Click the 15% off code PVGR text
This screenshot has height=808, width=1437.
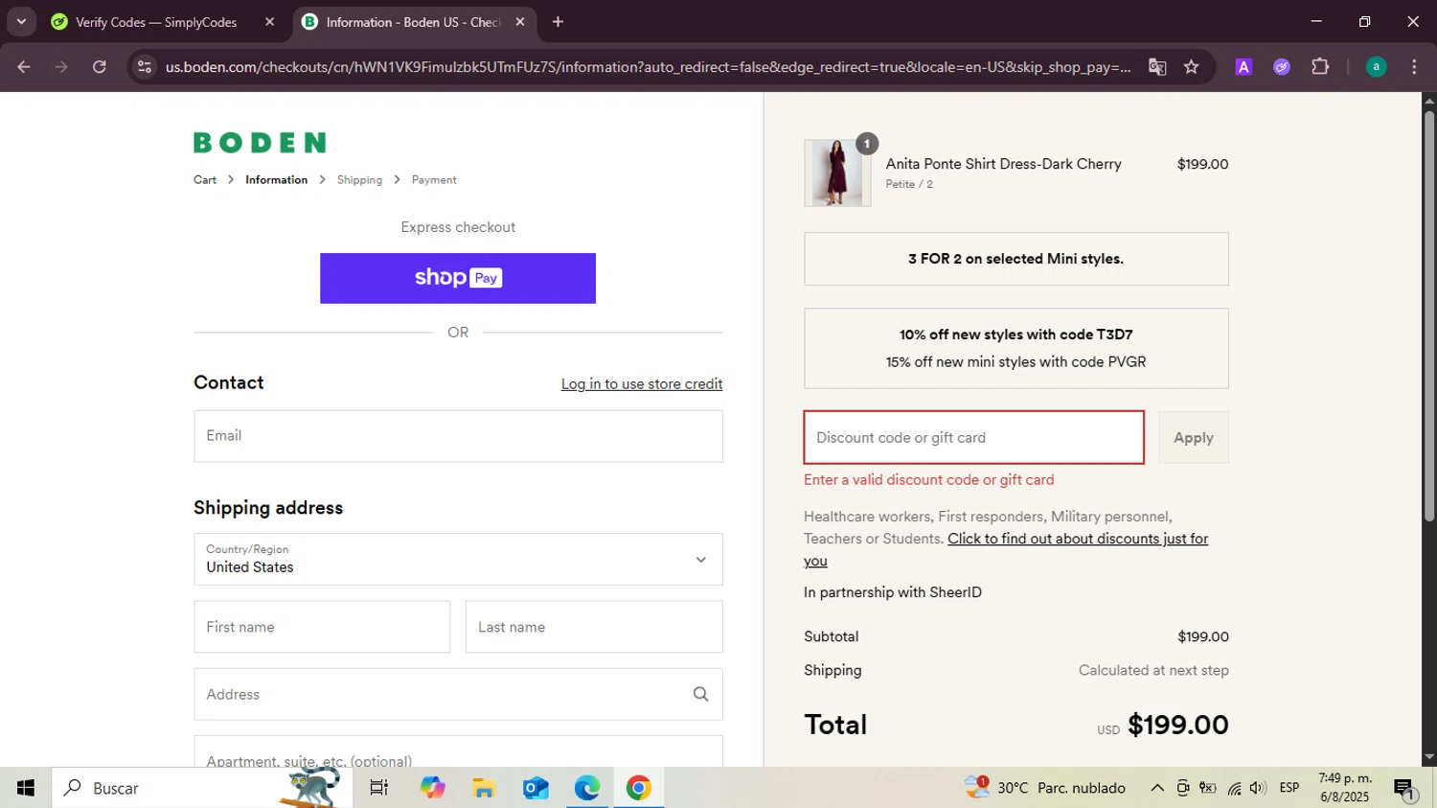click(x=1016, y=362)
